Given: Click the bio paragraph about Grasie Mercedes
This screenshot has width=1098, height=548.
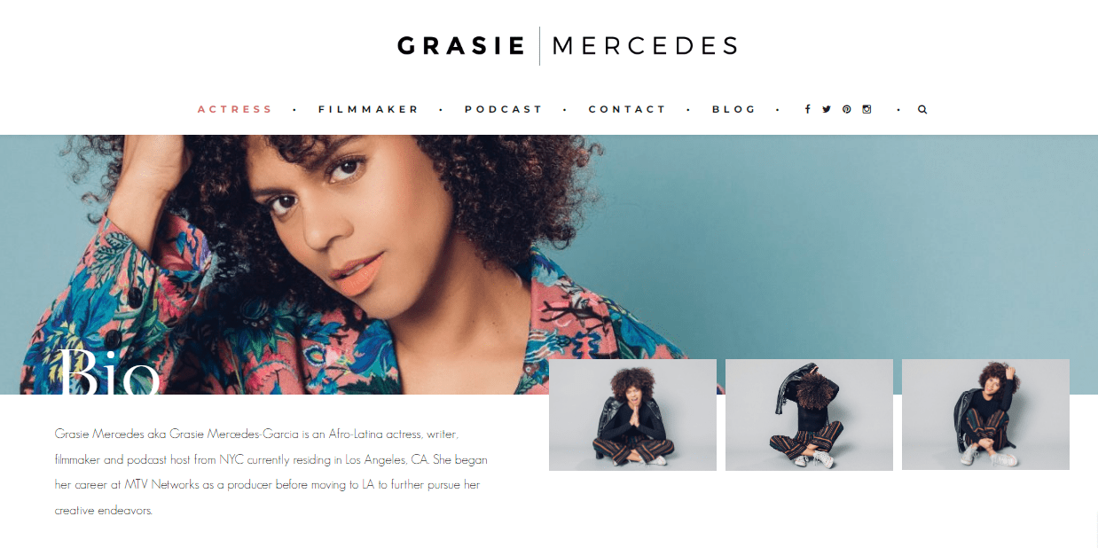Looking at the screenshot, I should pos(271,473).
